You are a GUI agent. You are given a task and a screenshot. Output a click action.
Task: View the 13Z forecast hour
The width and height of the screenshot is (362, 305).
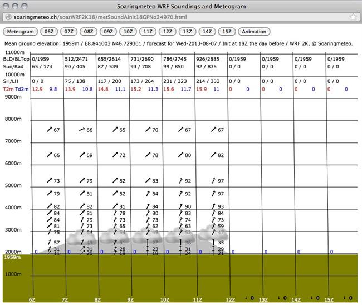click(187, 32)
